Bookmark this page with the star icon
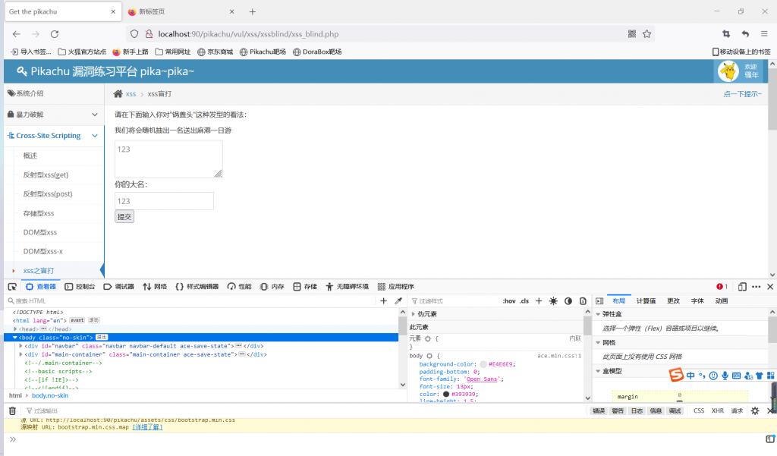 pos(646,34)
